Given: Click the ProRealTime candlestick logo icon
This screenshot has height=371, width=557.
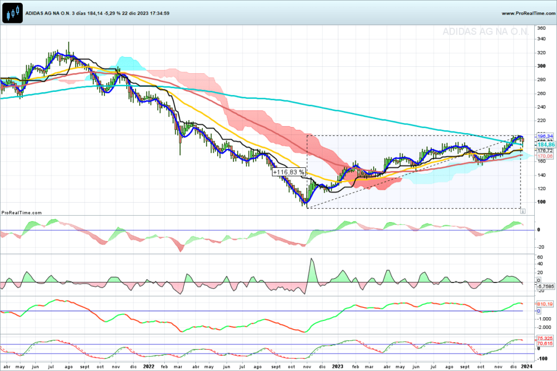Looking at the screenshot, I should pyautogui.click(x=13, y=13).
